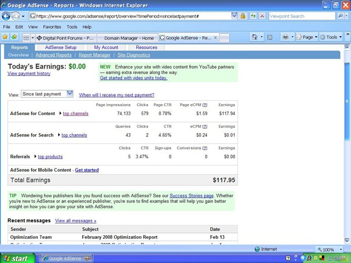The height and width of the screenshot is (263, 351).
Task: Switch to Digital Point Forums tab
Action: 66,38
